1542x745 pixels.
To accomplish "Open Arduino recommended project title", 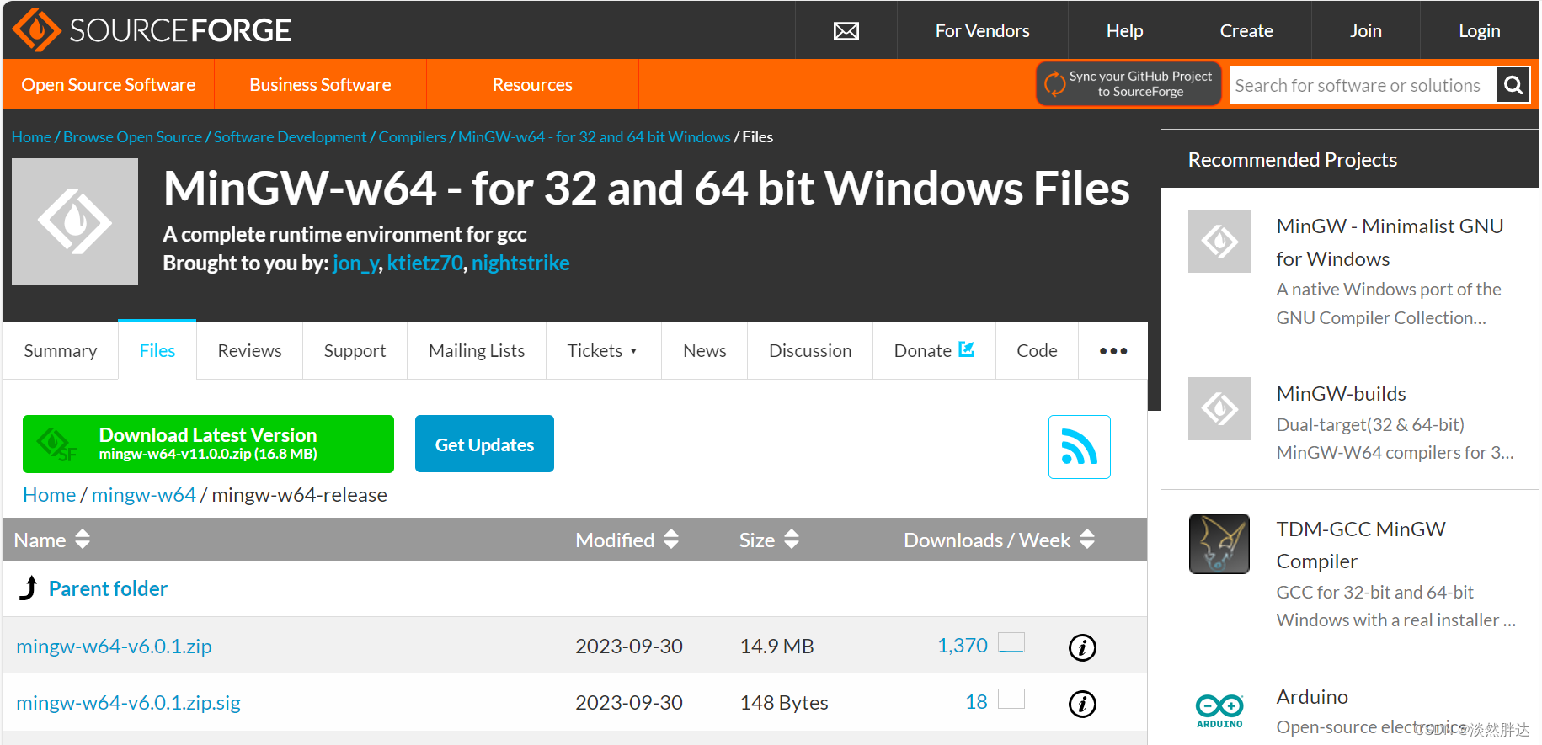I will (x=1312, y=697).
